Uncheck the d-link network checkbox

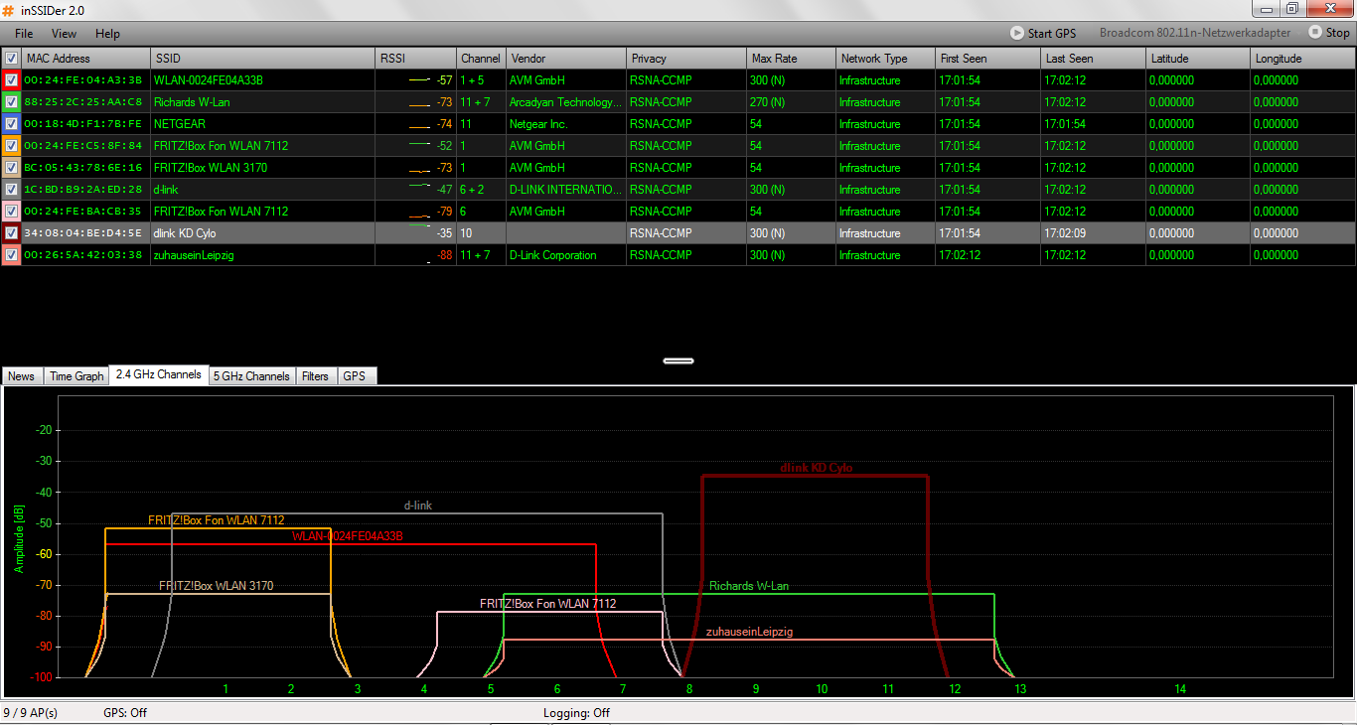tap(11, 190)
